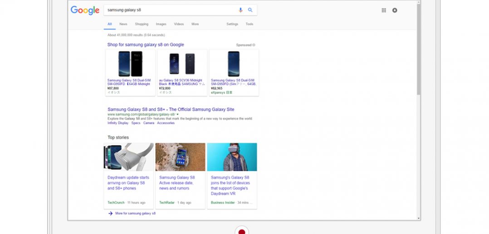Open the Settings menu

pyautogui.click(x=232, y=24)
